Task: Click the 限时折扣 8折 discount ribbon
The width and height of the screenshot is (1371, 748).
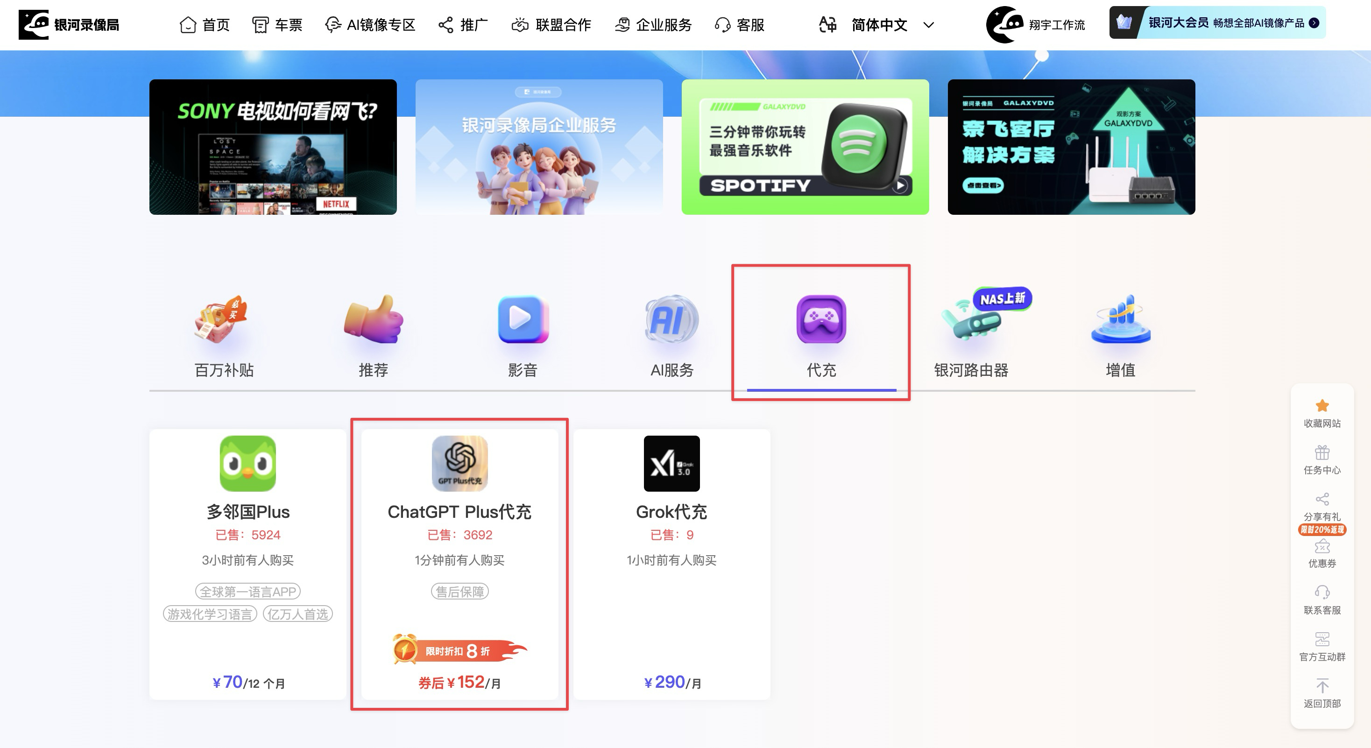Action: (x=460, y=650)
